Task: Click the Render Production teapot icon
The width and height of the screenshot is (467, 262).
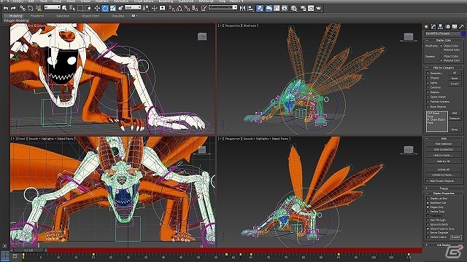Action: 319,8
